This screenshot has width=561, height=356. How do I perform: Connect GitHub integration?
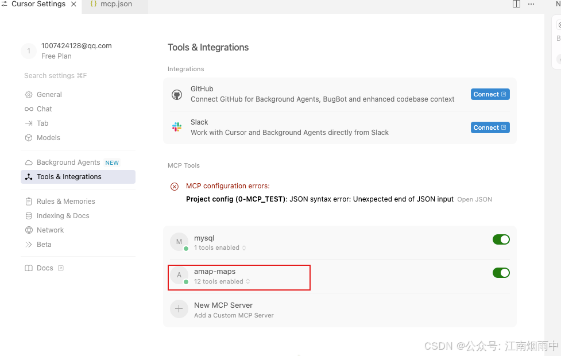click(490, 94)
